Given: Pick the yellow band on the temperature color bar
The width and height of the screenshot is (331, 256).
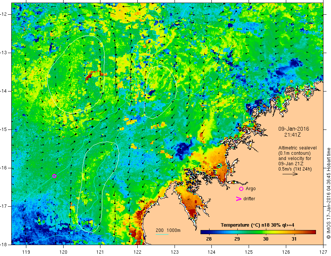Looking at the screenshot, I should (272, 232).
